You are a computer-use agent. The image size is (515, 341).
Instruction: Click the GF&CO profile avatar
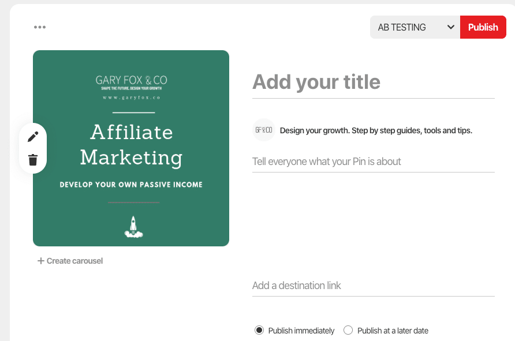[263, 130]
